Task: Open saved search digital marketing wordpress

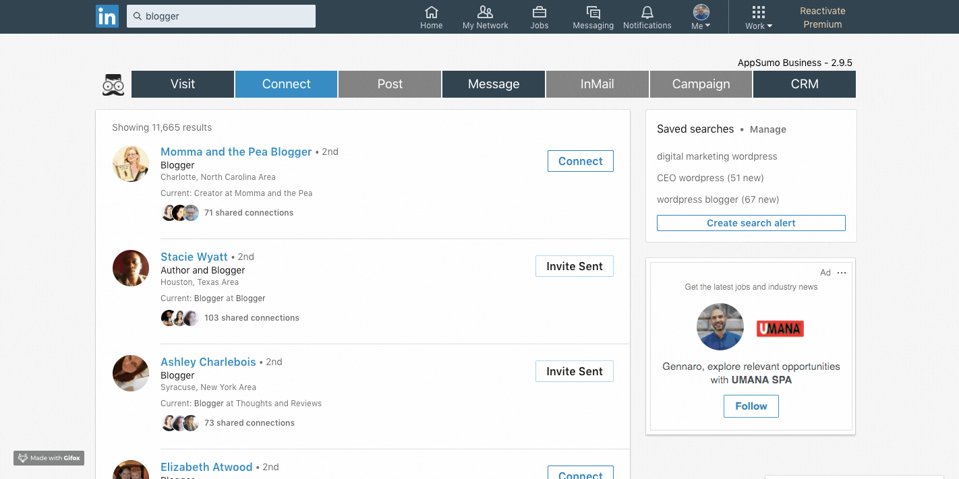Action: pyautogui.click(x=717, y=156)
